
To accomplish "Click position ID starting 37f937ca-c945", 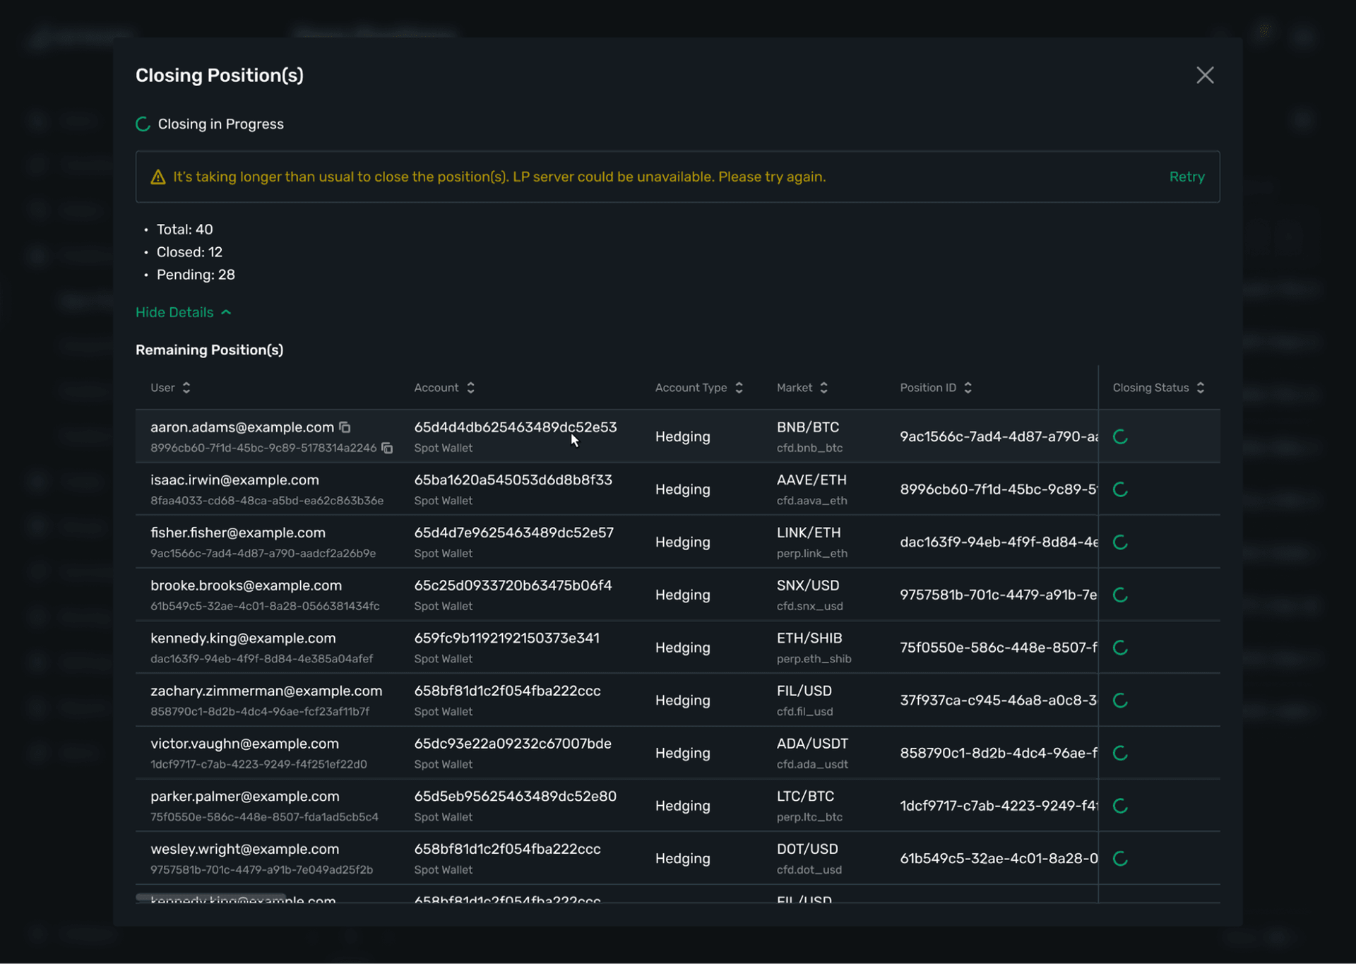I will [x=999, y=701].
